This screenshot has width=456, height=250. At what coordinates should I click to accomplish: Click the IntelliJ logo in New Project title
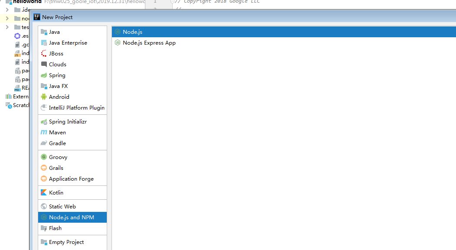click(x=36, y=17)
